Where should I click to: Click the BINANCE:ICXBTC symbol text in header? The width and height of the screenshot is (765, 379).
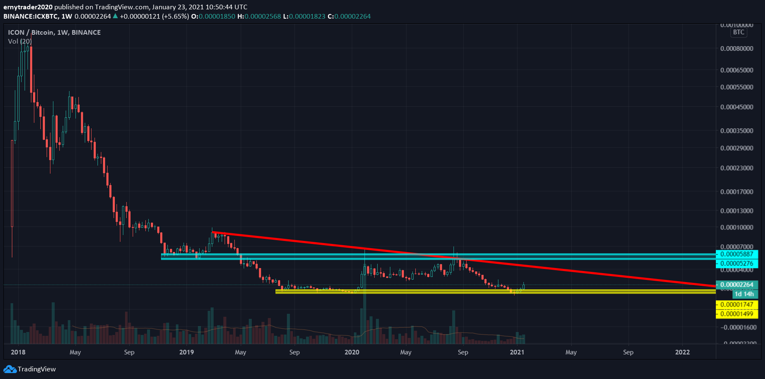30,16
